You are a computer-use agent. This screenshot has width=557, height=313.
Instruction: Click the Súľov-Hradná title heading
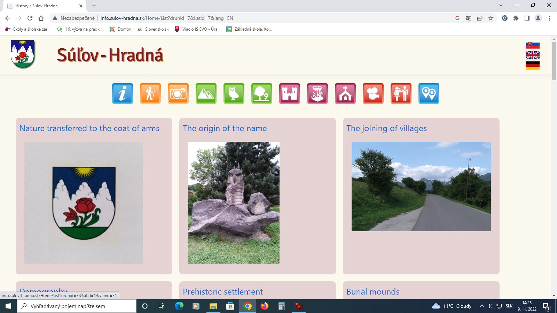(110, 55)
